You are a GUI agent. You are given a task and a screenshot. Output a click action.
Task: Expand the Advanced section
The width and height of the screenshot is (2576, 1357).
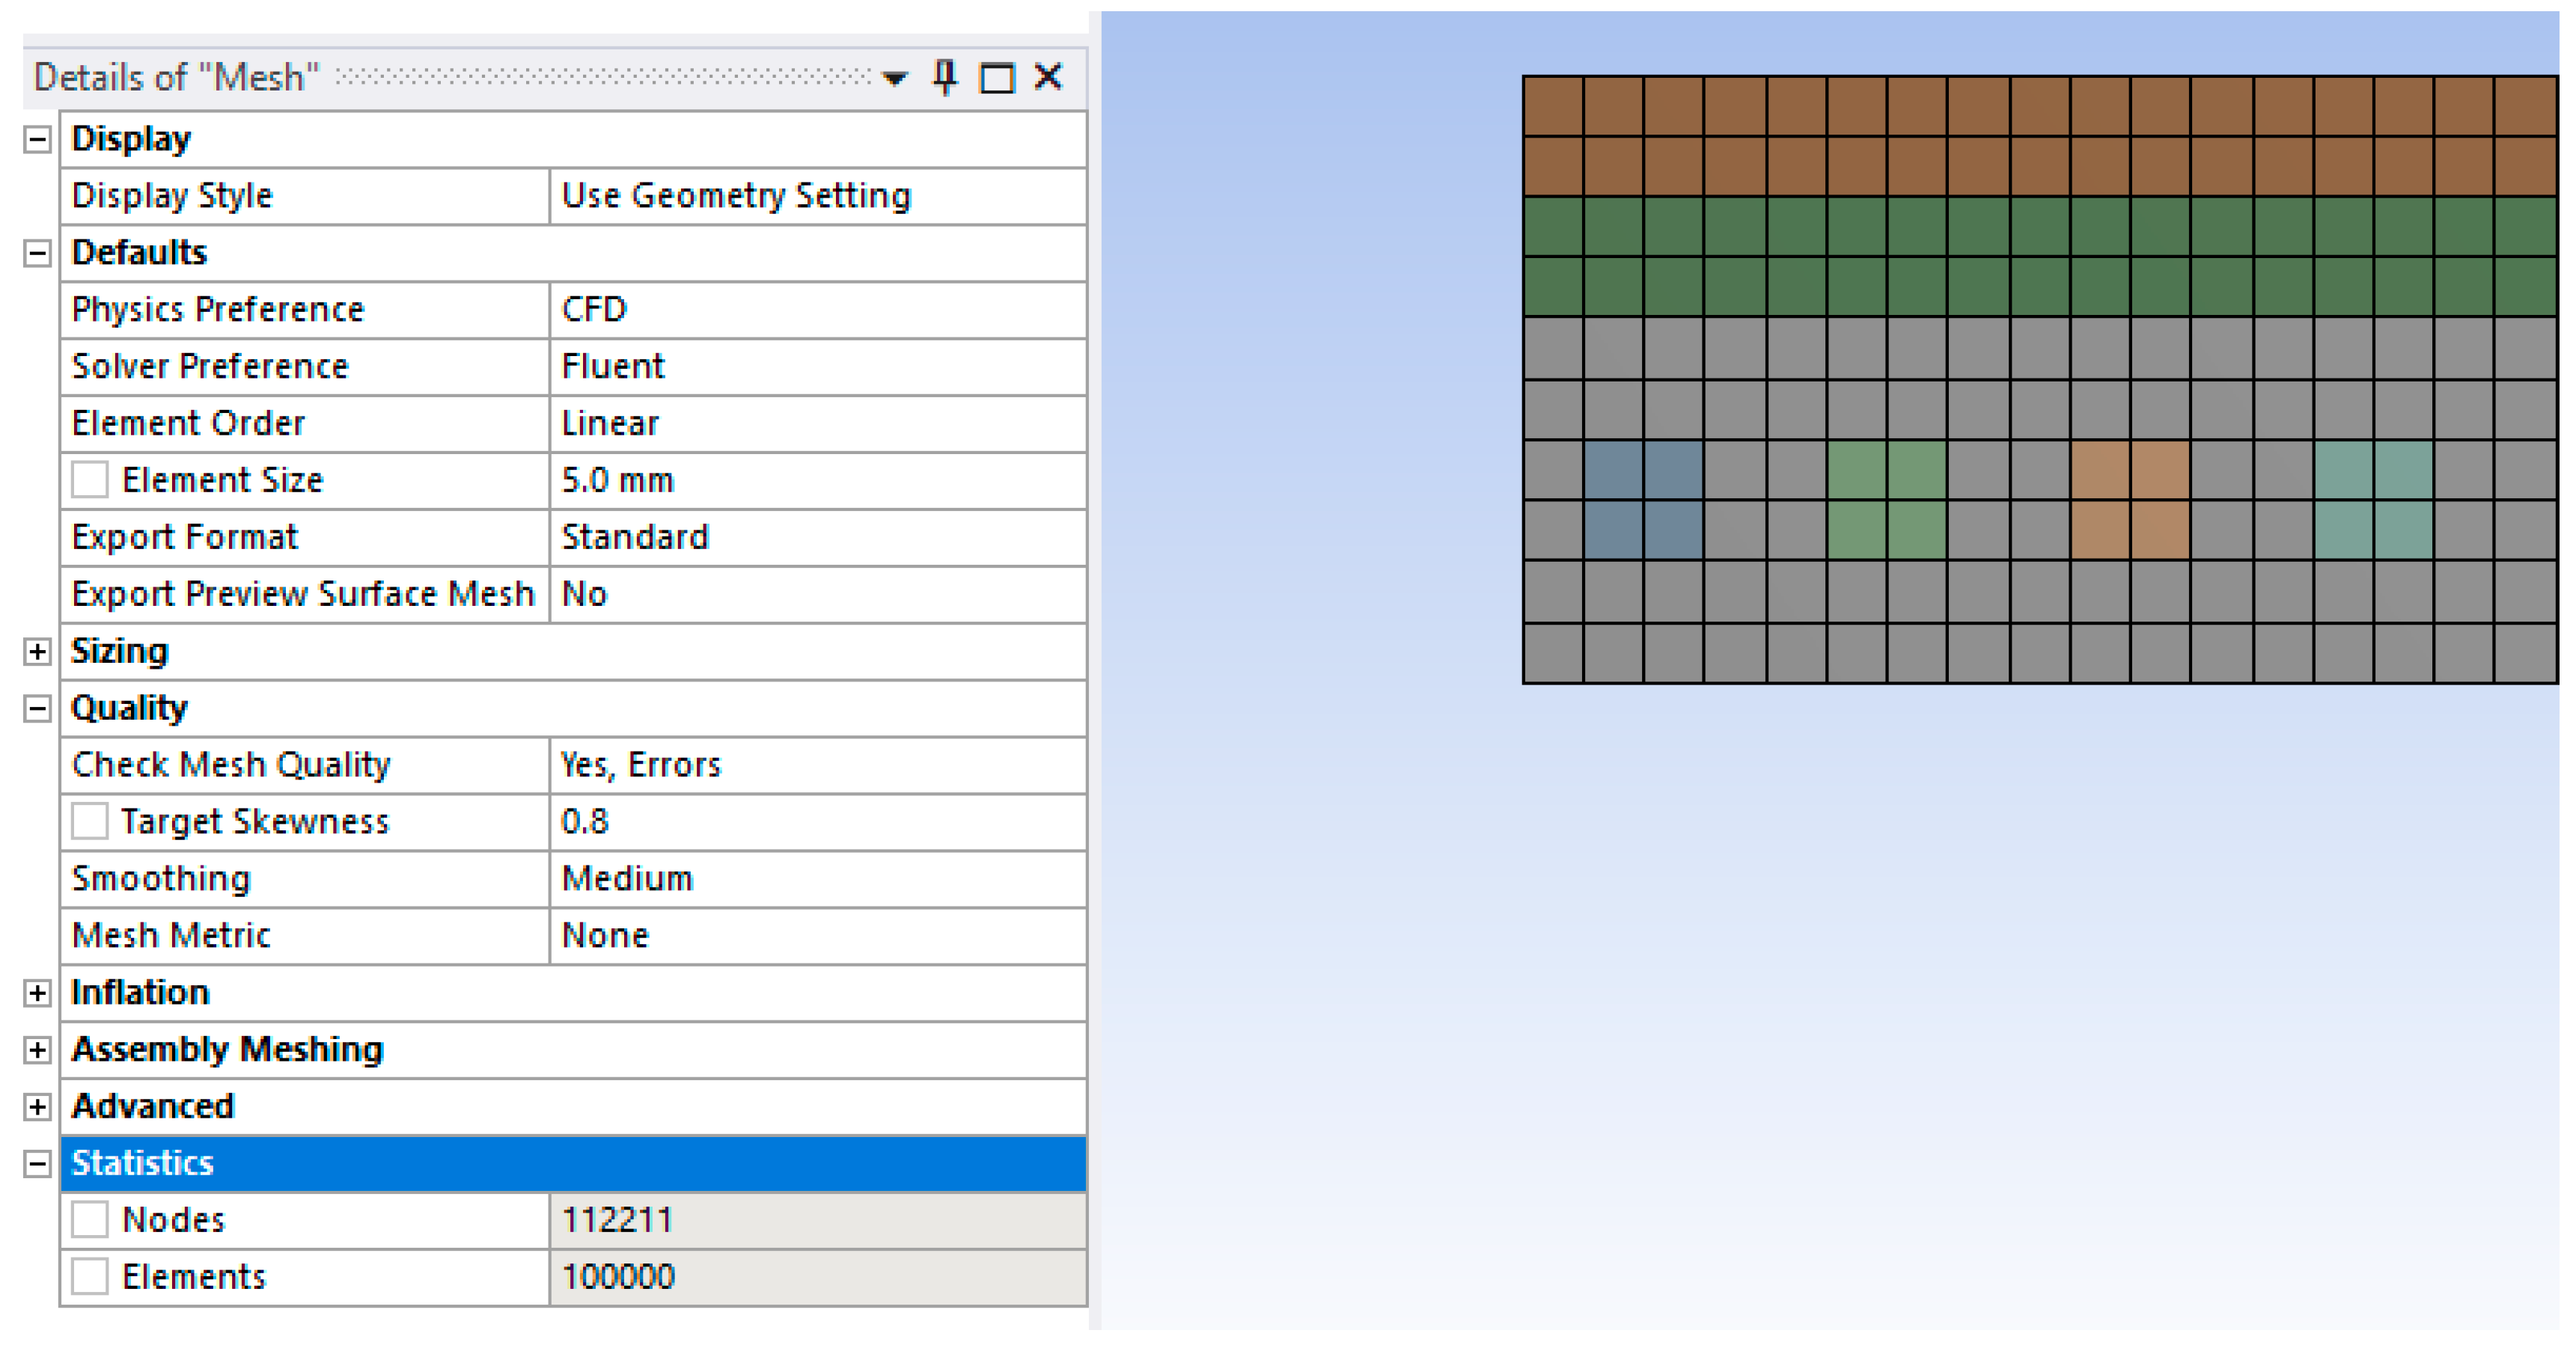point(37,1106)
